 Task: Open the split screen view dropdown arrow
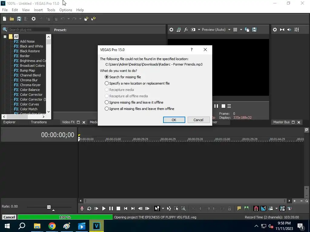point(199,30)
